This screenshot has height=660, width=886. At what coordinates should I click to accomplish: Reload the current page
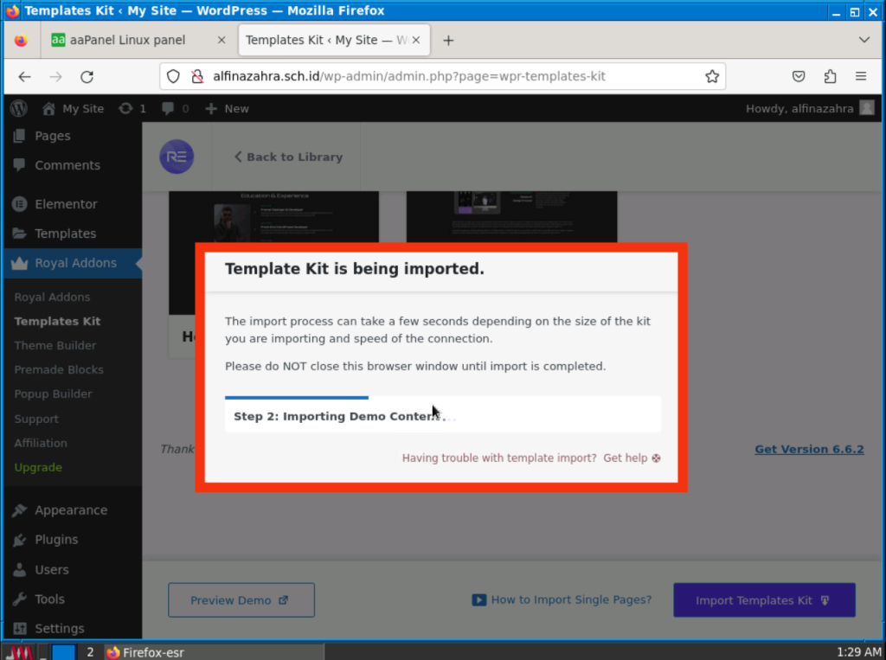point(87,76)
